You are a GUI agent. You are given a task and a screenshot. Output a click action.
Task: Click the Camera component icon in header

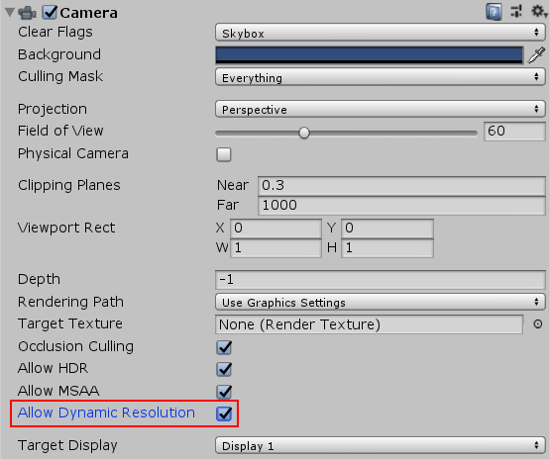point(28,13)
